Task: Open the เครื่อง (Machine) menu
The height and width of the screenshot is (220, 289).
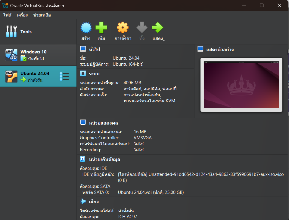Action: [22, 15]
